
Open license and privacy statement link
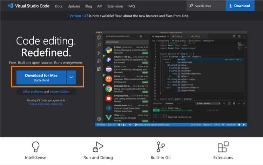(x=46, y=104)
